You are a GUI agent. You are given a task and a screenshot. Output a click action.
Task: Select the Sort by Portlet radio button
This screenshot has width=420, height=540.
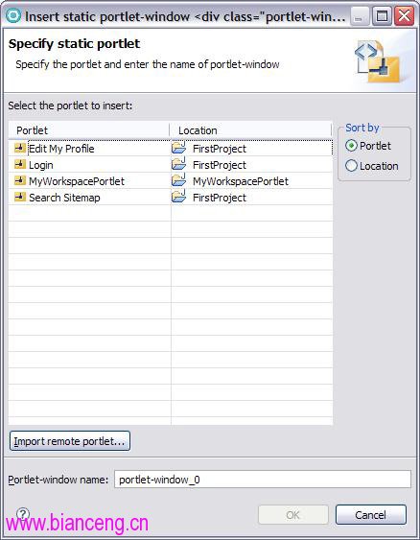pyautogui.click(x=351, y=146)
